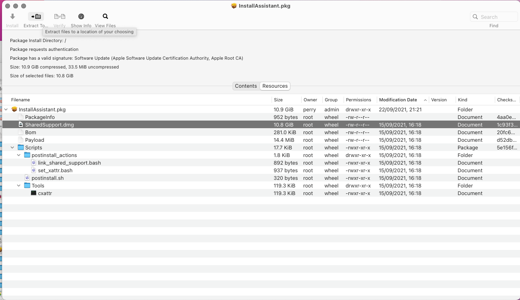Select the link_shared_support.bash filename
Image resolution: width=520 pixels, height=300 pixels.
point(70,163)
